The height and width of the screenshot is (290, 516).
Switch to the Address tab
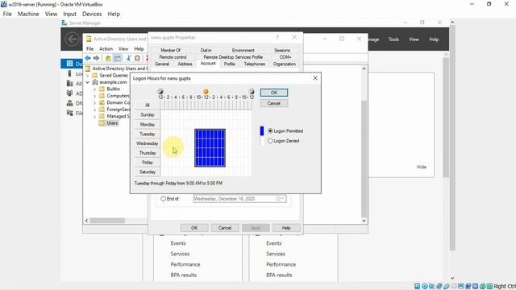click(185, 64)
